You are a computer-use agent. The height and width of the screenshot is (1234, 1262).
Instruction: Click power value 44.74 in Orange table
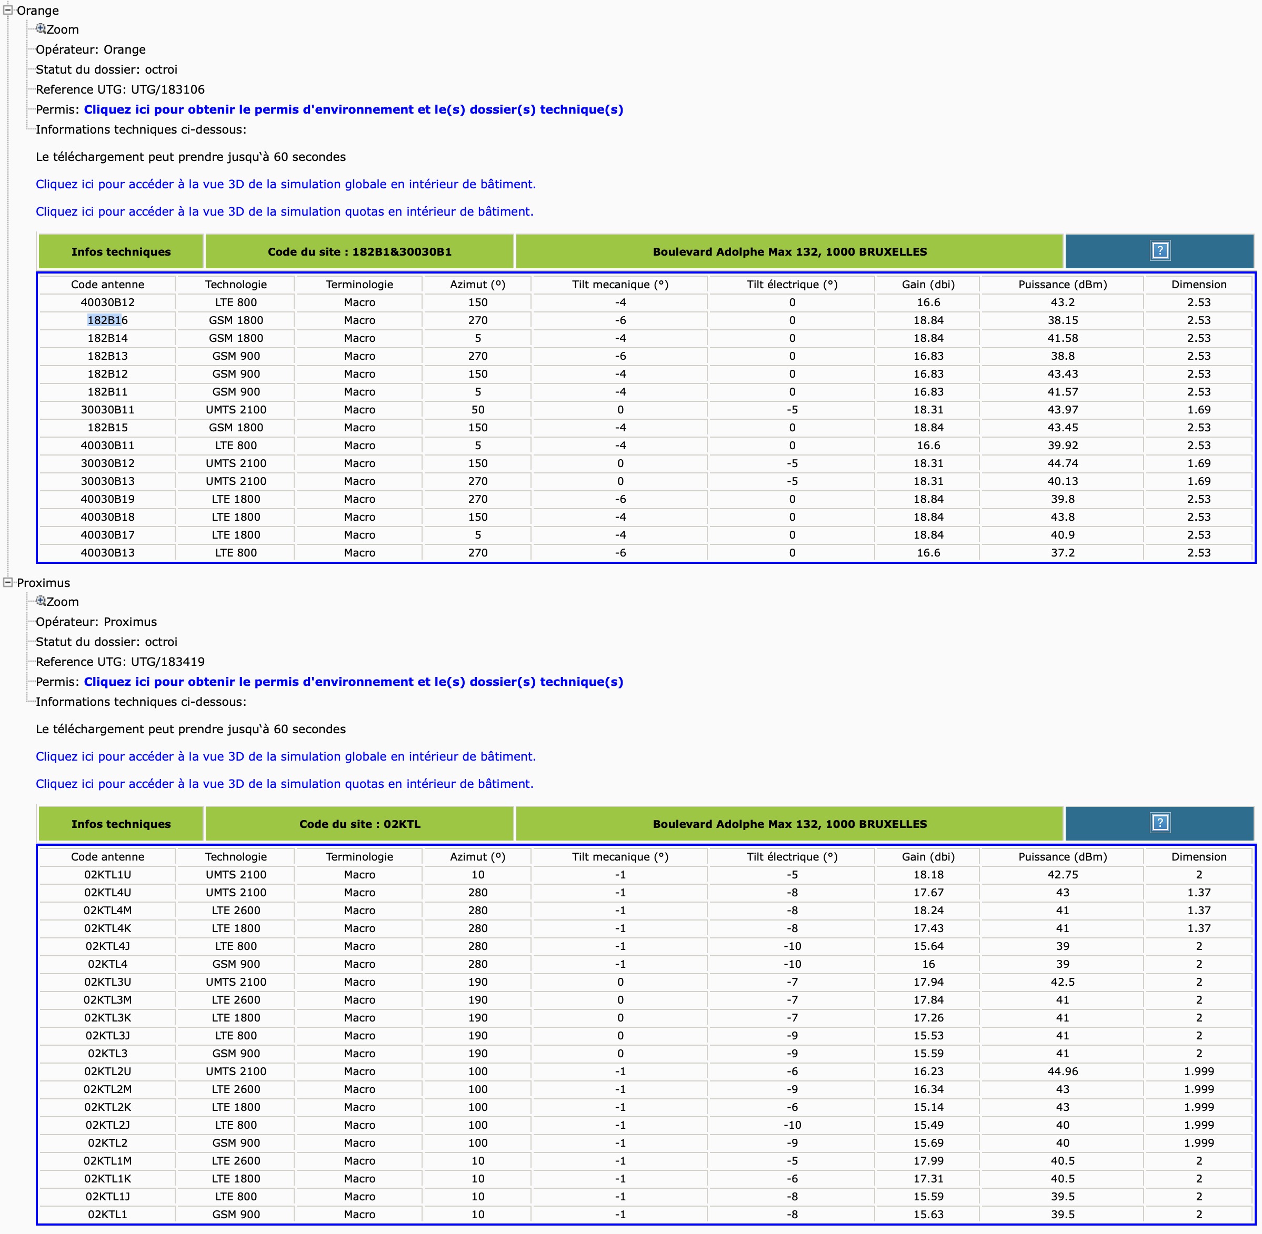(1062, 463)
